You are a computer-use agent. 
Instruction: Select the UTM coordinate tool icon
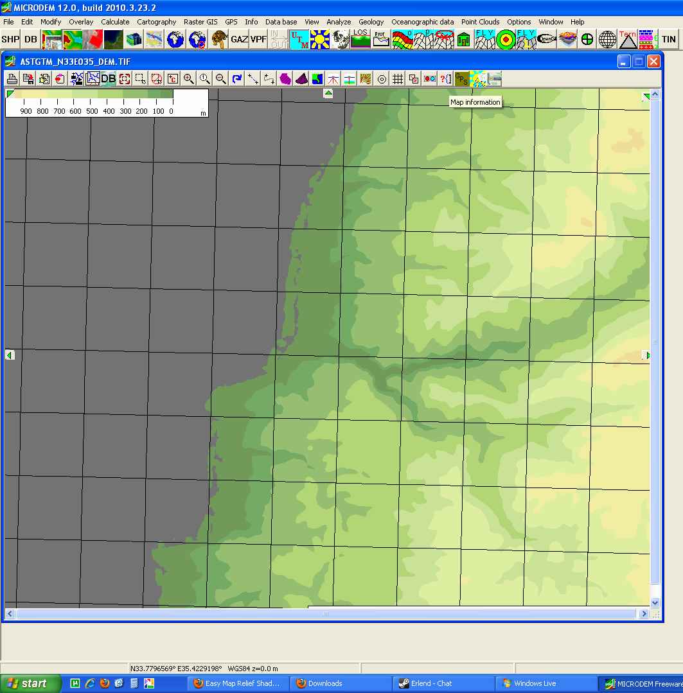tap(299, 39)
